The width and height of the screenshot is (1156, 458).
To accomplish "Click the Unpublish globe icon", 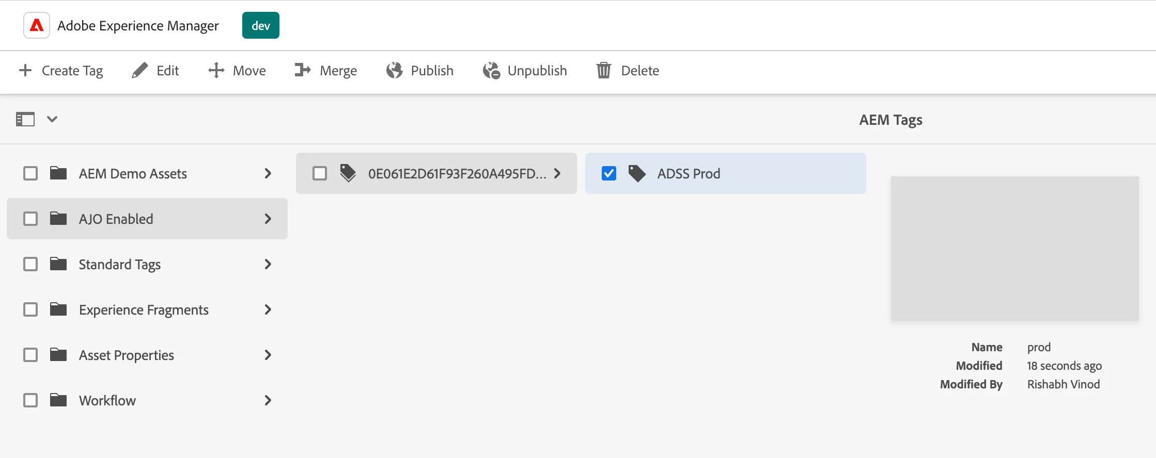I will [x=491, y=70].
